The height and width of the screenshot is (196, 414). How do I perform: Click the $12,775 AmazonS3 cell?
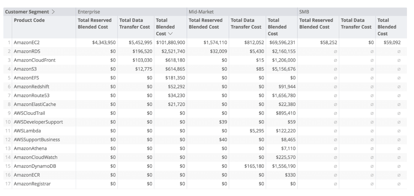pyautogui.click(x=144, y=69)
